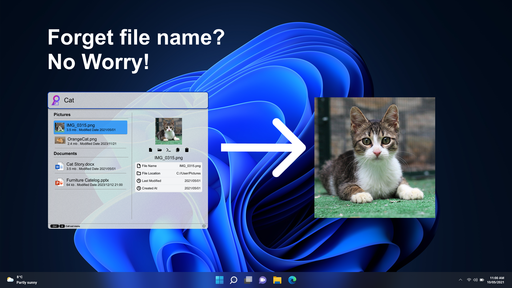Open the containing folder of IMG_0315.png
Screen dimensions: 512x288
159,150
